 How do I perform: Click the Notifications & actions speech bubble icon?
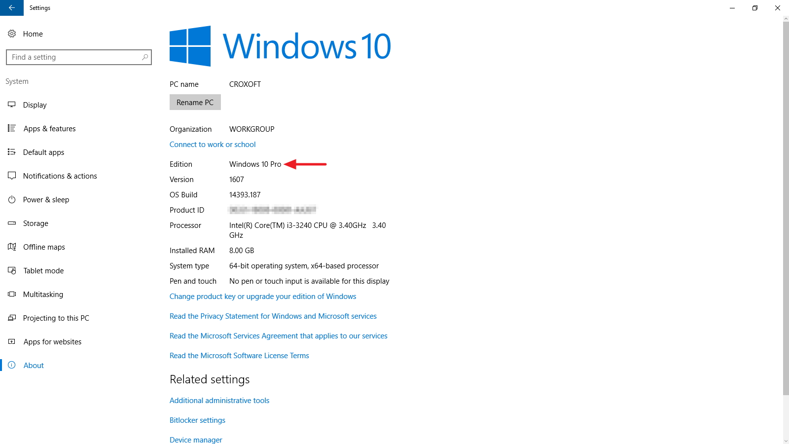pyautogui.click(x=12, y=176)
